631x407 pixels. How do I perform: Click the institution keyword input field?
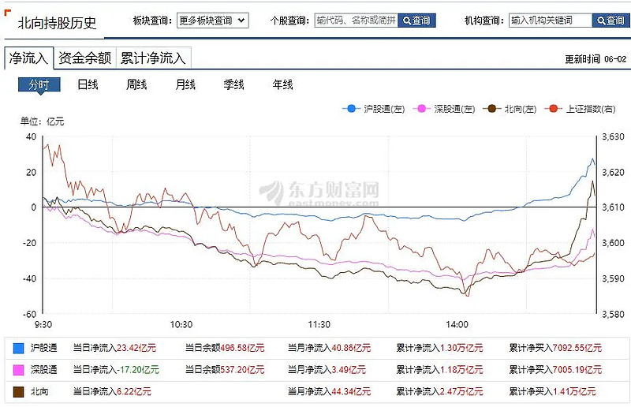coord(550,21)
